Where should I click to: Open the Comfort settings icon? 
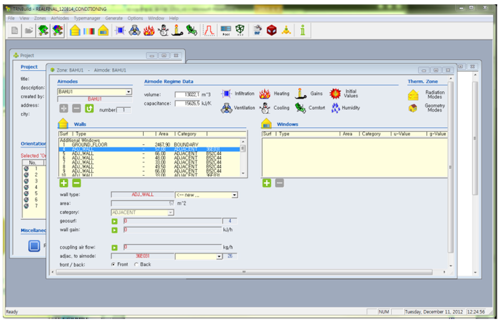click(301, 108)
